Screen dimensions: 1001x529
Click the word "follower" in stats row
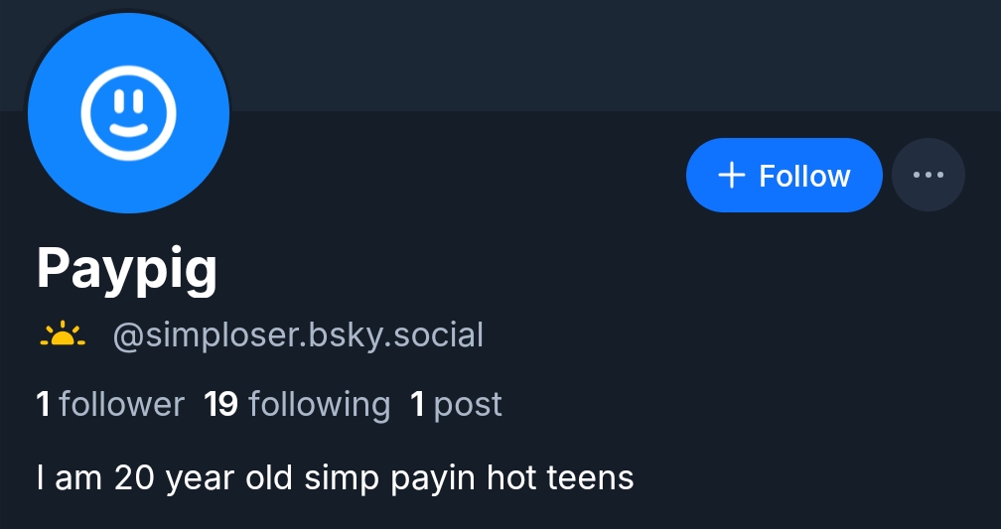click(121, 404)
